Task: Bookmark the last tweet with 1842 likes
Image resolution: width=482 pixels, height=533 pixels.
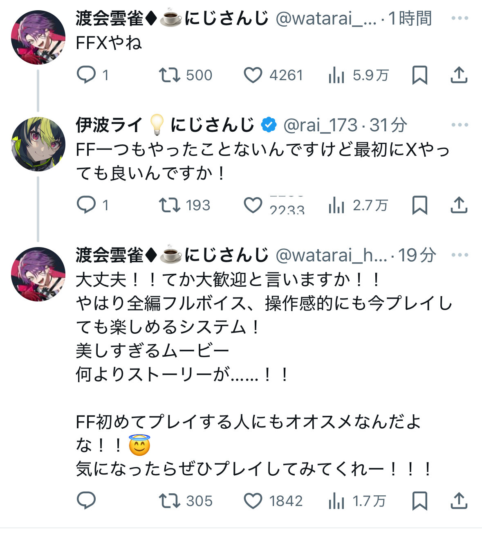Action: pos(419,501)
